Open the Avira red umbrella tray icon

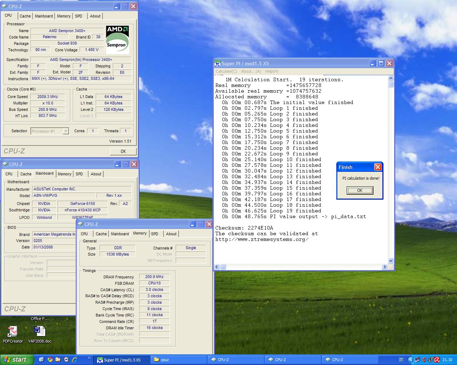(x=437, y=360)
